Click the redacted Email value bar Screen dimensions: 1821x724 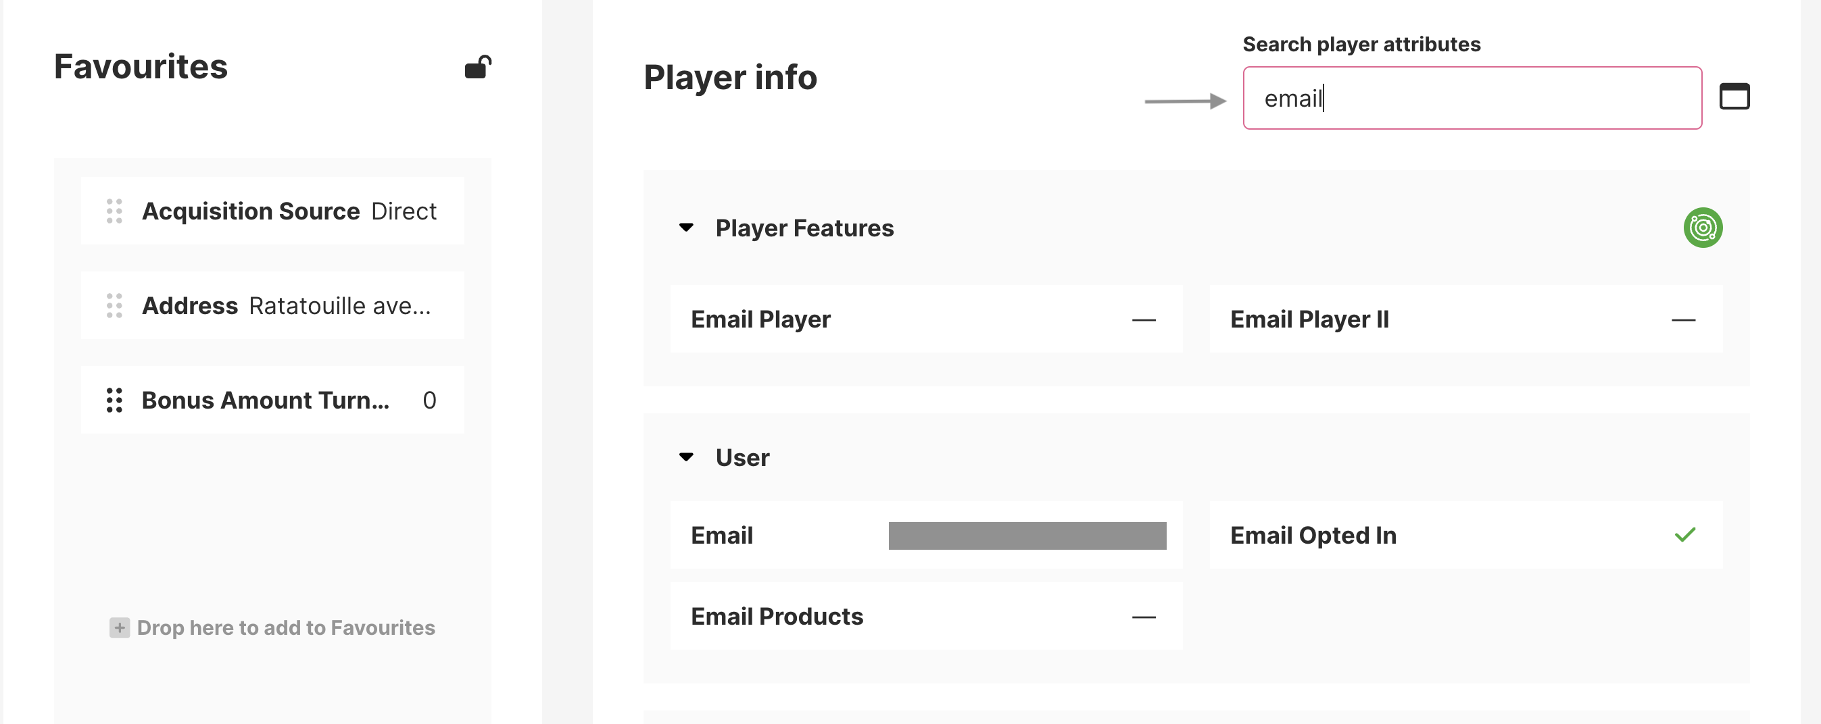coord(1027,536)
